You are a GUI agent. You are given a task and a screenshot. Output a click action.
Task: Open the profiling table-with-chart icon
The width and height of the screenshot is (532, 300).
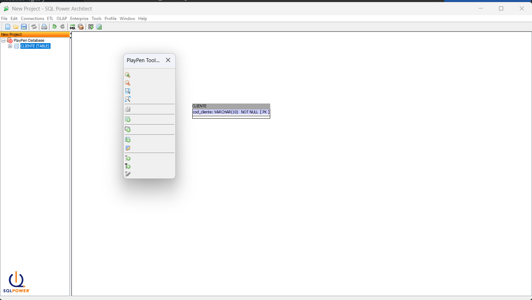click(99, 27)
